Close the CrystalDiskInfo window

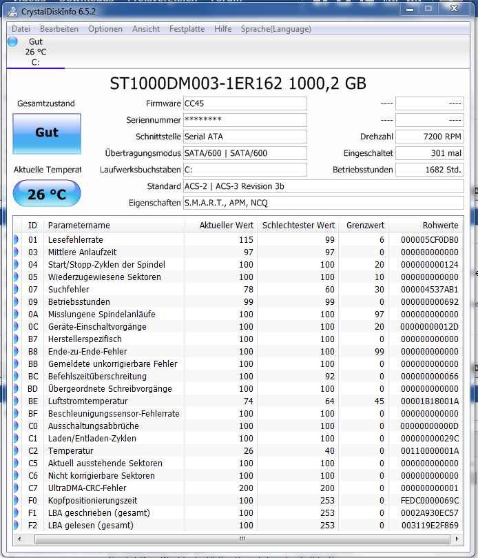pyautogui.click(x=454, y=9)
